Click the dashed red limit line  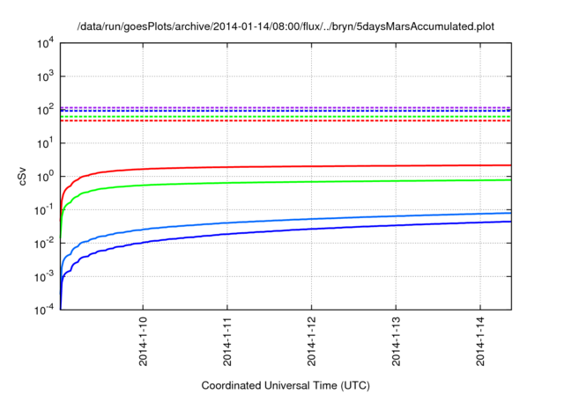(286, 120)
